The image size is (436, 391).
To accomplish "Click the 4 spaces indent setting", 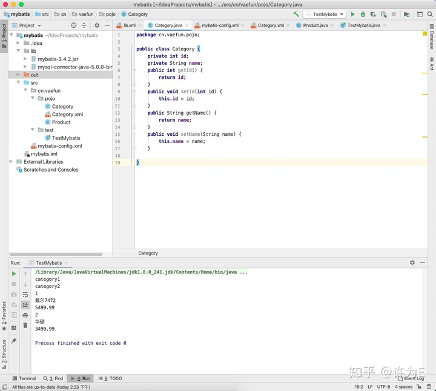I will [403, 387].
